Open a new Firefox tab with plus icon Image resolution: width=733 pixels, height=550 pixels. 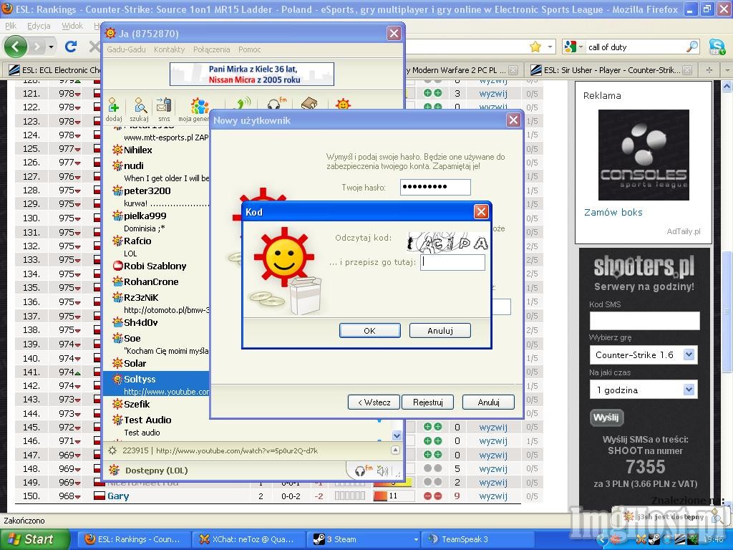coord(709,70)
